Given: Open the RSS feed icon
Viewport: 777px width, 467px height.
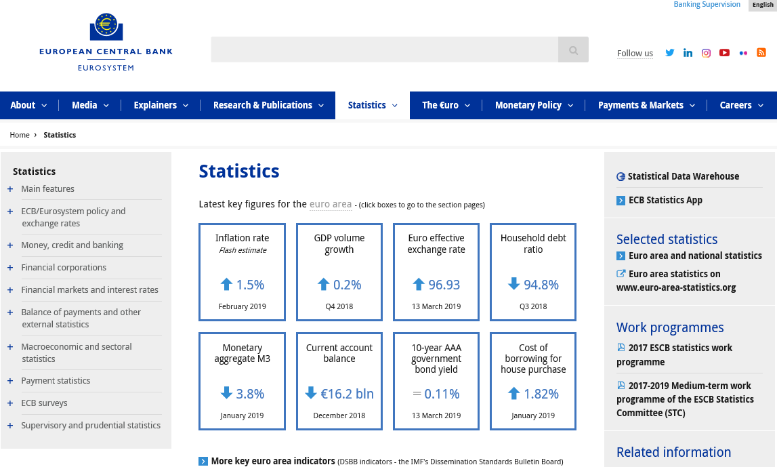Looking at the screenshot, I should tap(761, 53).
